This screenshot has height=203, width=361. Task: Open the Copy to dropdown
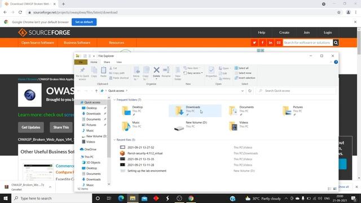[x=146, y=73]
